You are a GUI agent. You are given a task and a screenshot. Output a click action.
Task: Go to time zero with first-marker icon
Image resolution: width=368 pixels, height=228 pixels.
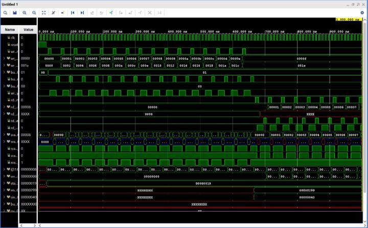click(73, 12)
